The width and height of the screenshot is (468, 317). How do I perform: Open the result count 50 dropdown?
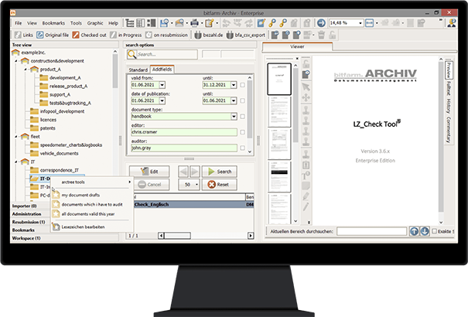pyautogui.click(x=196, y=185)
